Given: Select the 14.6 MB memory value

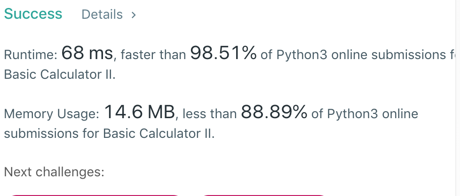Looking at the screenshot, I should [x=139, y=113].
